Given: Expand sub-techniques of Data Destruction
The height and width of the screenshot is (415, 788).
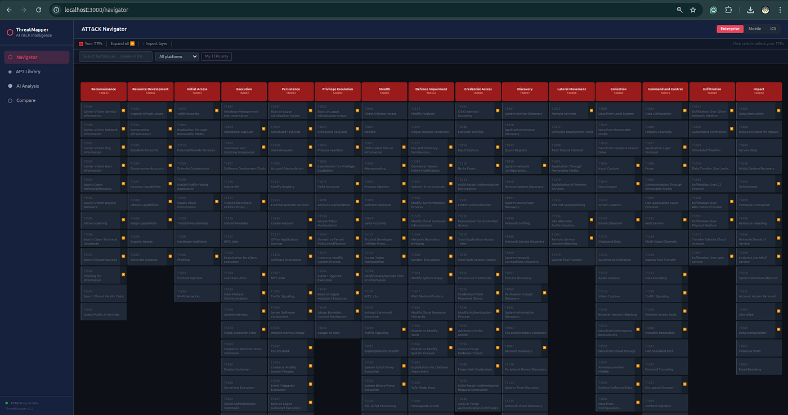Looking at the screenshot, I should tap(778, 111).
